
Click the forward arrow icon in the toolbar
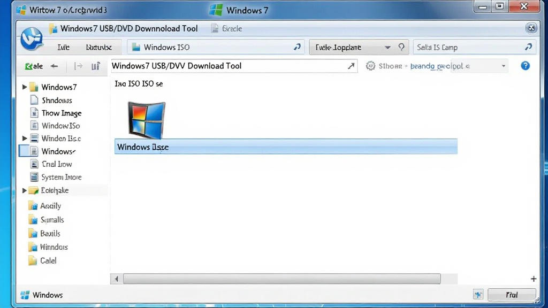[79, 66]
